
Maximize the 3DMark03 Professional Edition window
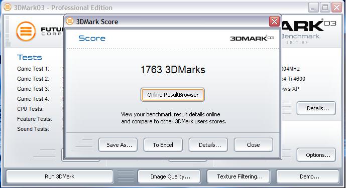(325, 8)
